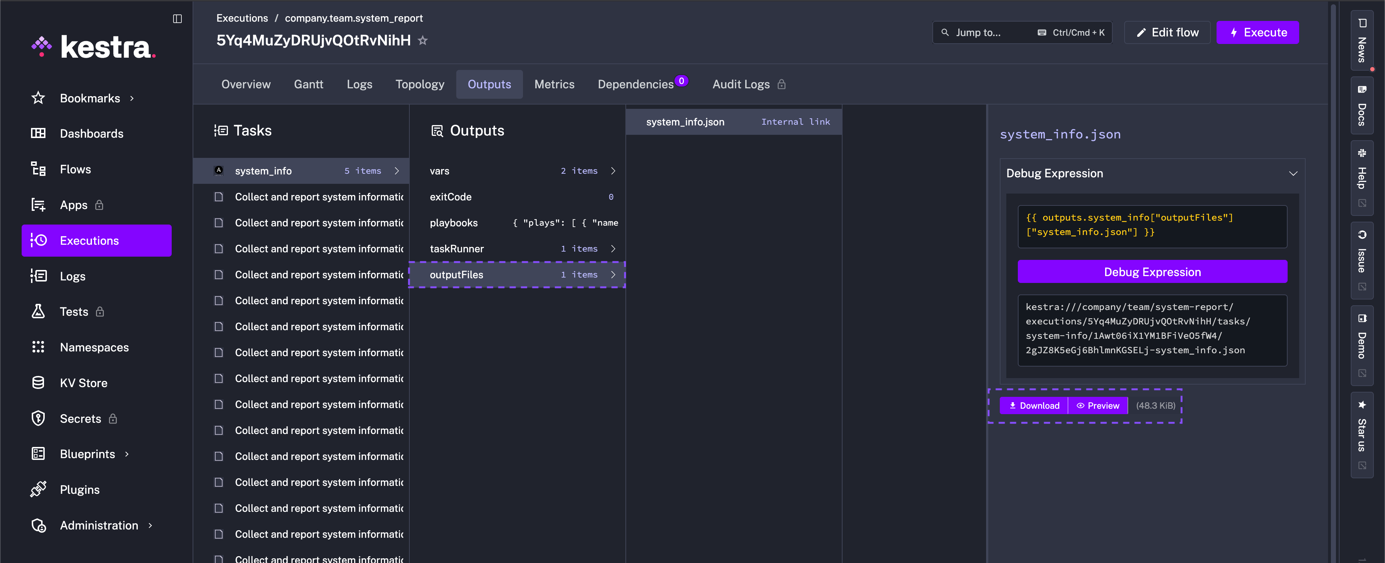The width and height of the screenshot is (1385, 563).
Task: Expand the vars output chevron
Action: 613,171
